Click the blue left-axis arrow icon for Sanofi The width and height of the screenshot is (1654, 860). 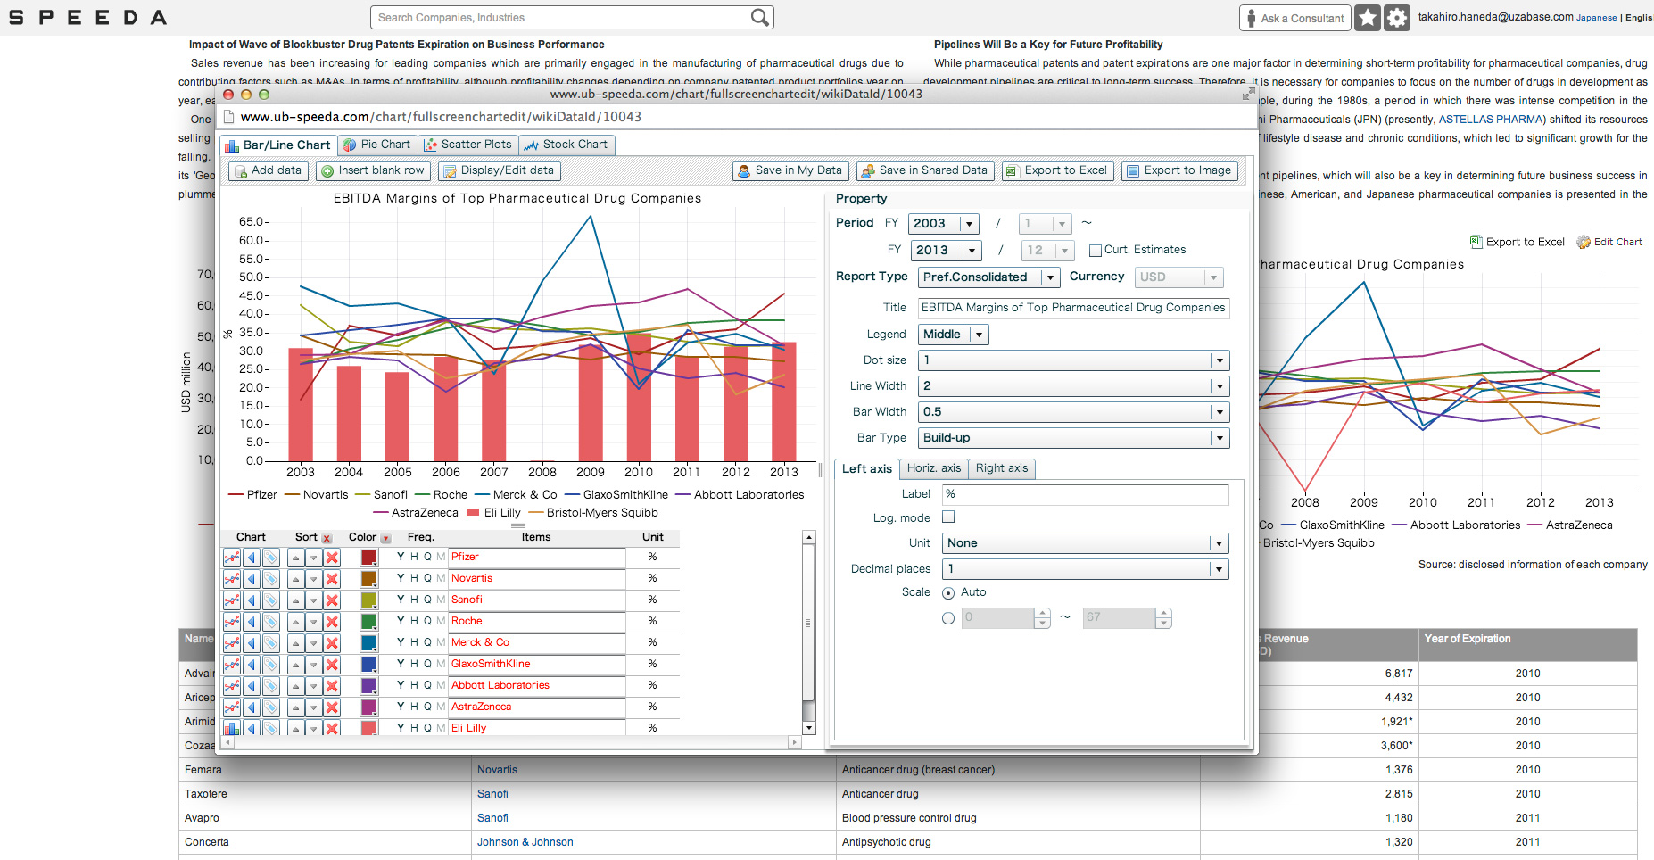[252, 600]
